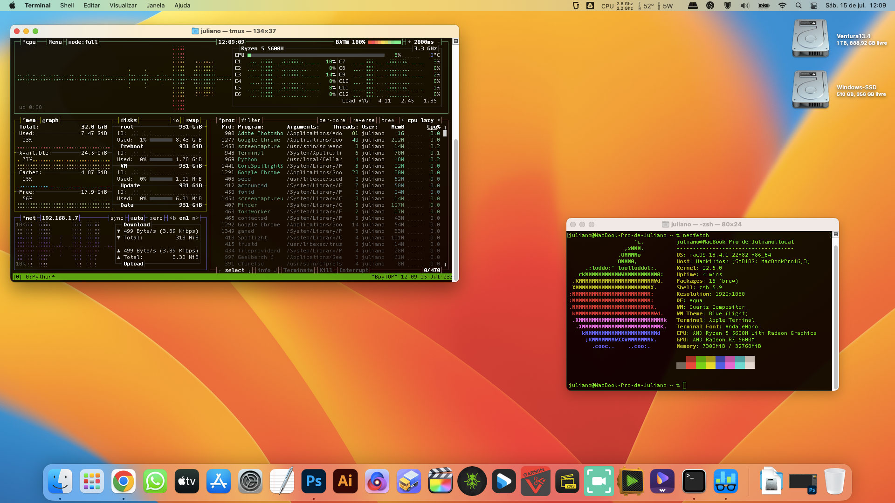Launch Final Cut Pro from the Dock

coord(441,481)
